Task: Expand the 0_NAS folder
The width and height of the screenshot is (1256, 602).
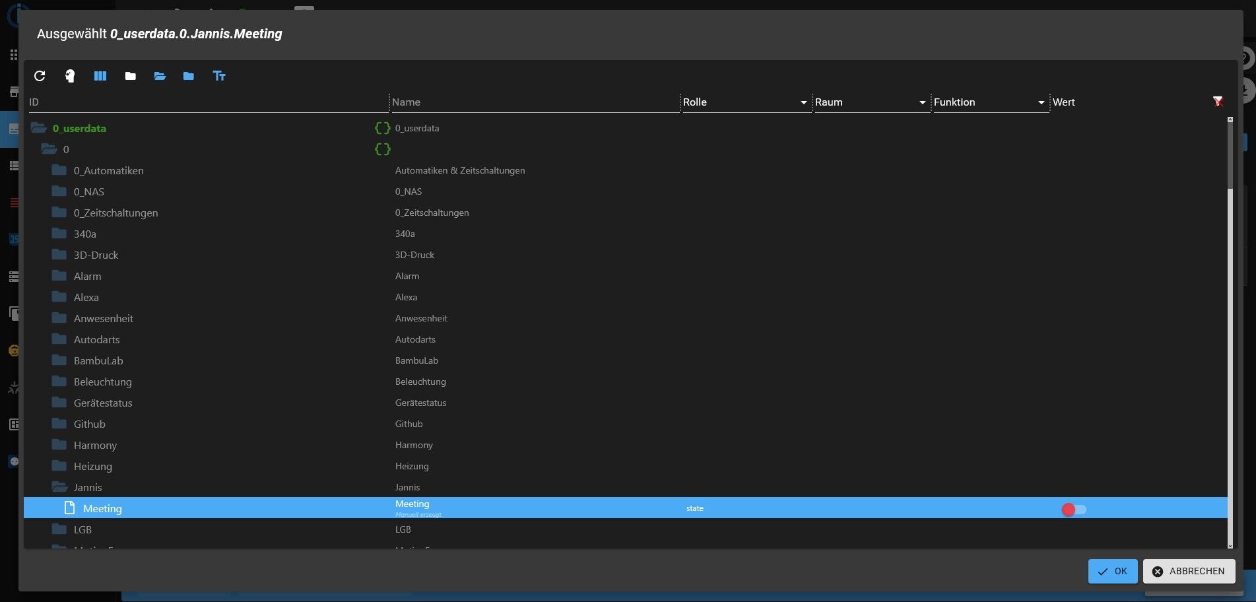Action: 59,191
